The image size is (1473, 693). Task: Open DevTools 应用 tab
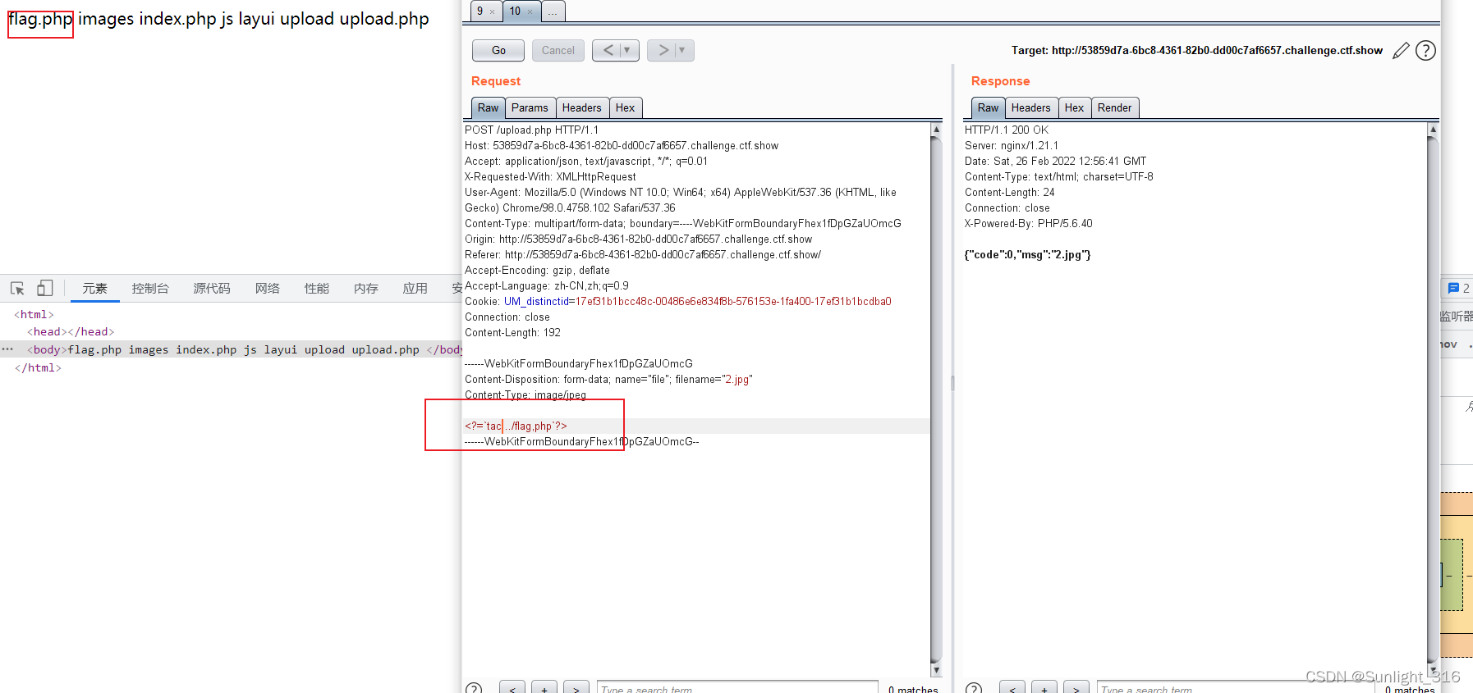click(x=415, y=288)
